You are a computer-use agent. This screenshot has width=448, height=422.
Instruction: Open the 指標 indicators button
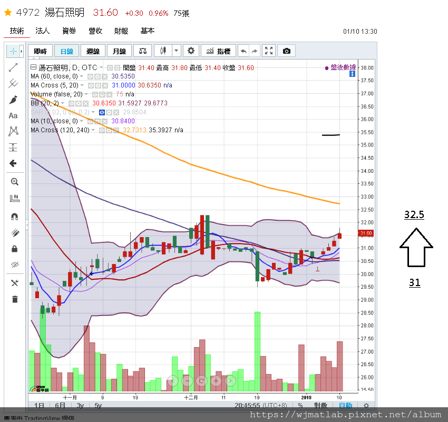pyautogui.click(x=219, y=51)
